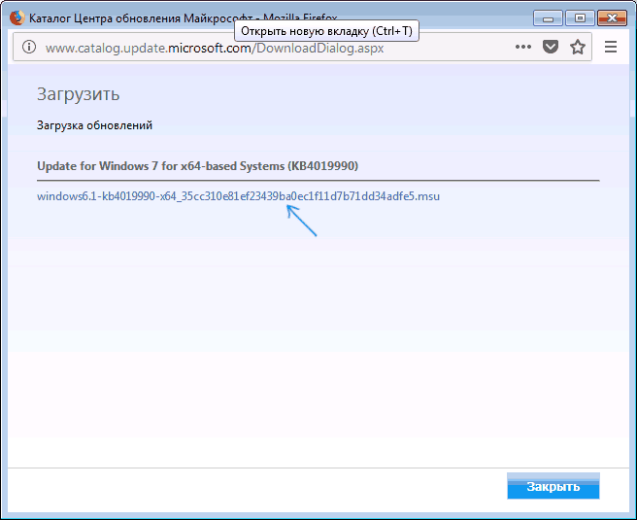The image size is (637, 520).
Task: Save page to Pocket icon
Action: 551,48
